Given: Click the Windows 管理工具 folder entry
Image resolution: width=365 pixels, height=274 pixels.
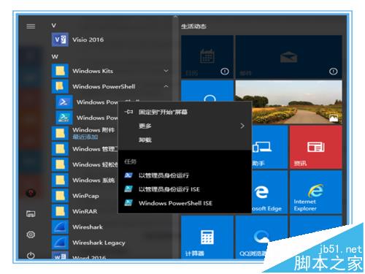Looking at the screenshot, I should [85, 149].
